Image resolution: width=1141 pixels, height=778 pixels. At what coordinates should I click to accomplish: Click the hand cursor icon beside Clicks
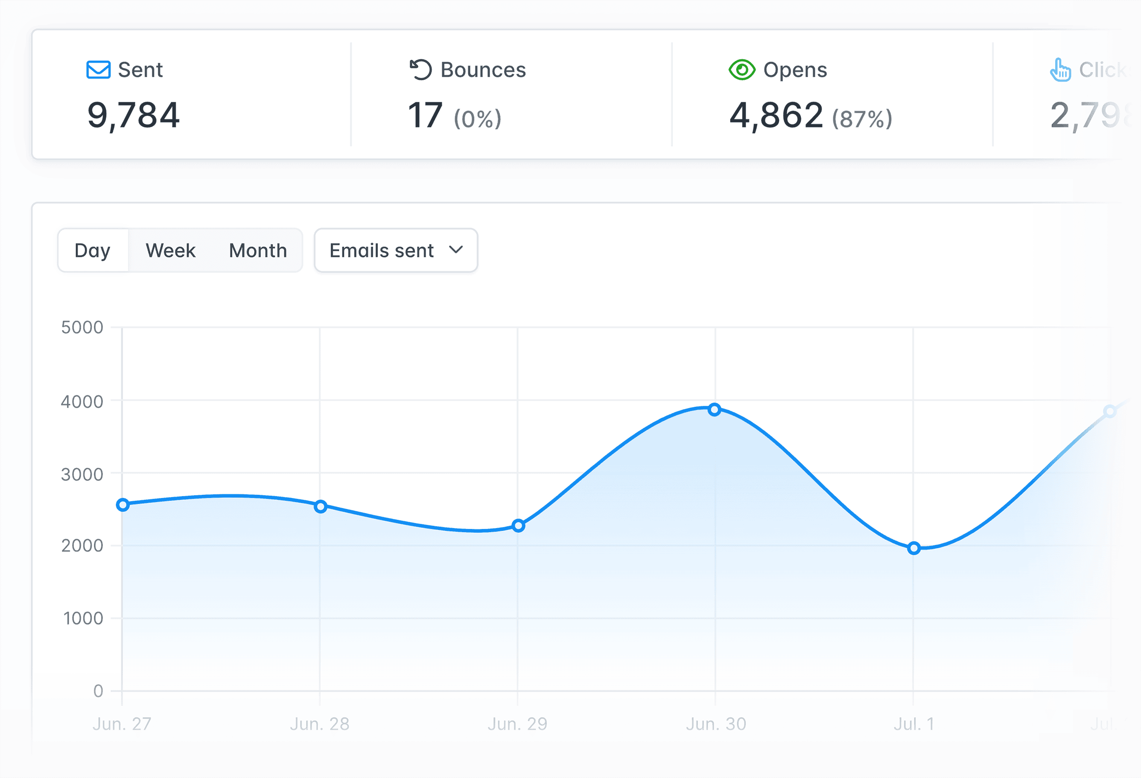click(1061, 70)
